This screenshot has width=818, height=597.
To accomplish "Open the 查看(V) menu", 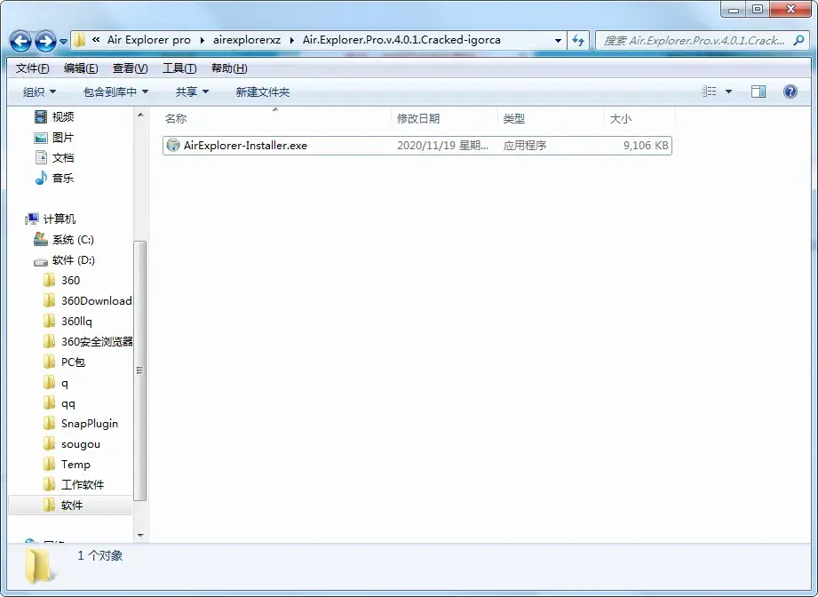I will coord(130,68).
